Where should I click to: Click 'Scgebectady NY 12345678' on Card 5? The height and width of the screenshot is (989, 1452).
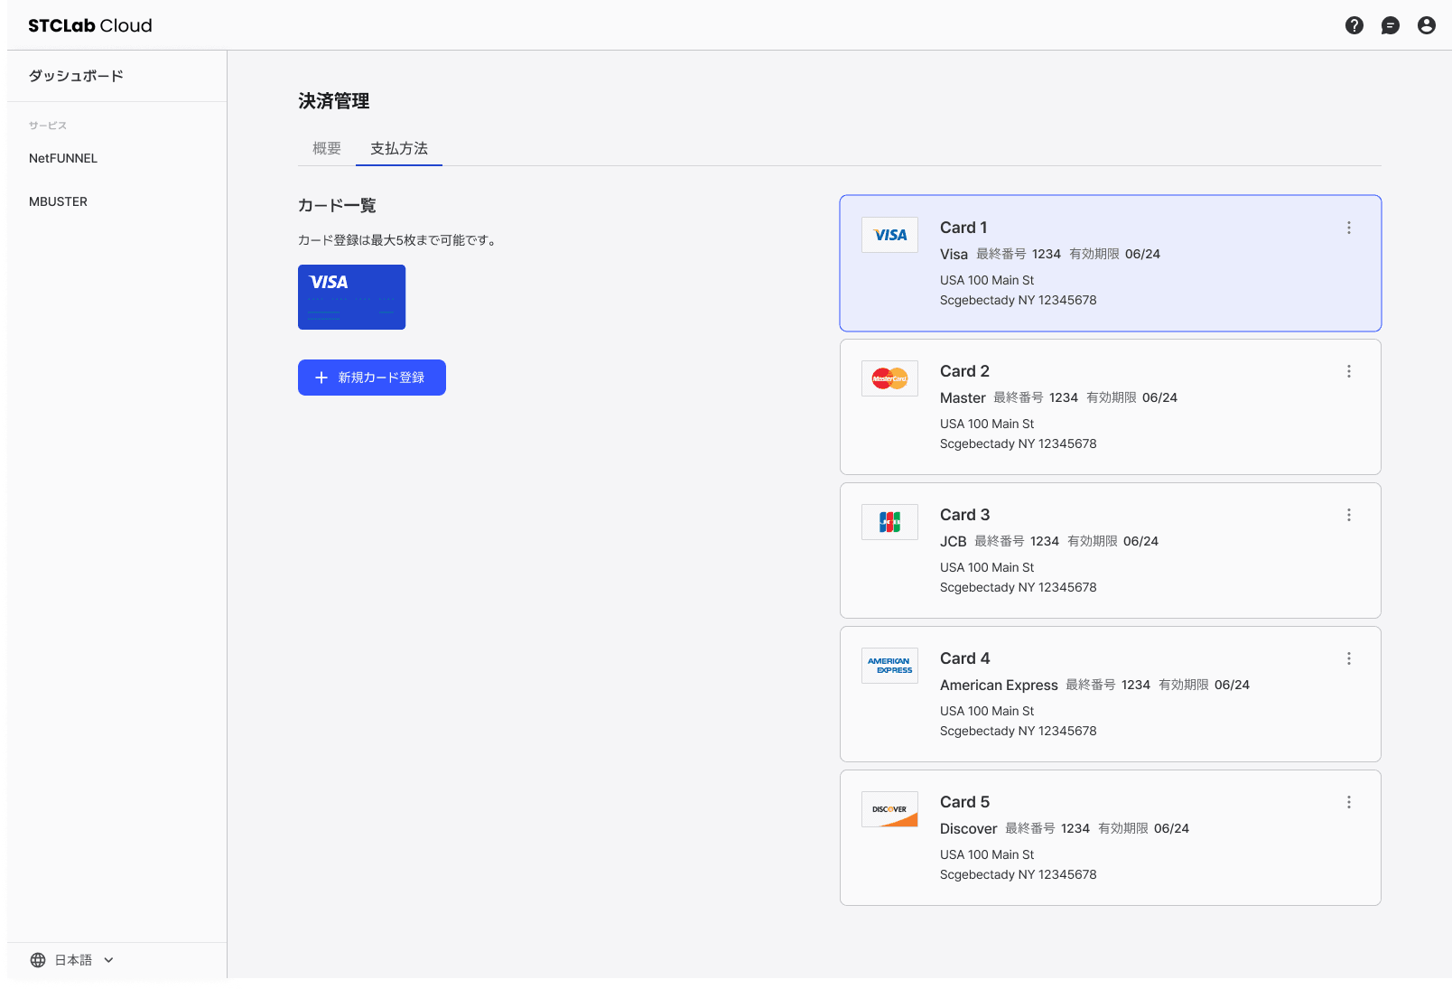1019,874
